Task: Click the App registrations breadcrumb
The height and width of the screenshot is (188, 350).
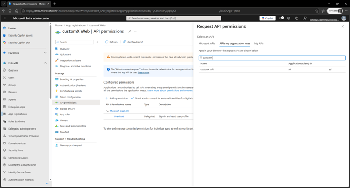Action: point(76,25)
